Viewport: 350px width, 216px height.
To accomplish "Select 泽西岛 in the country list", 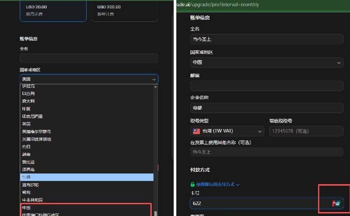I will click(87, 169).
